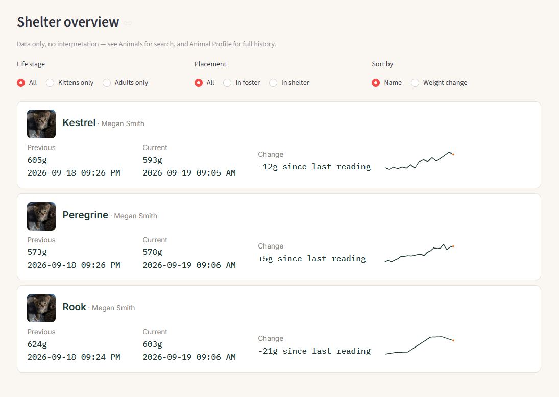Click Rook's weight trend sparkline
The image size is (559, 397).
pos(420,345)
